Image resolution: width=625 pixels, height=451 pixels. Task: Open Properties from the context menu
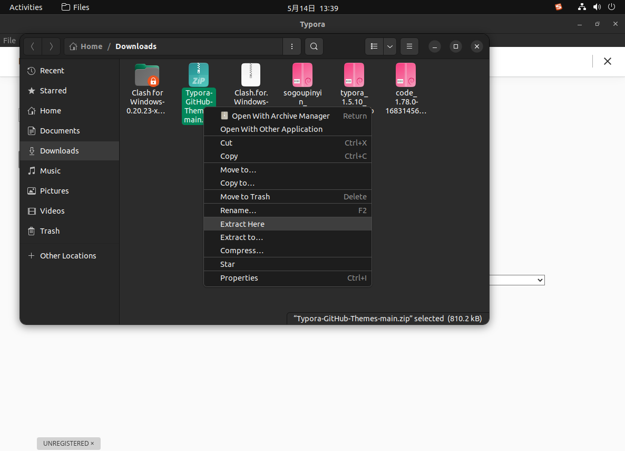287,278
